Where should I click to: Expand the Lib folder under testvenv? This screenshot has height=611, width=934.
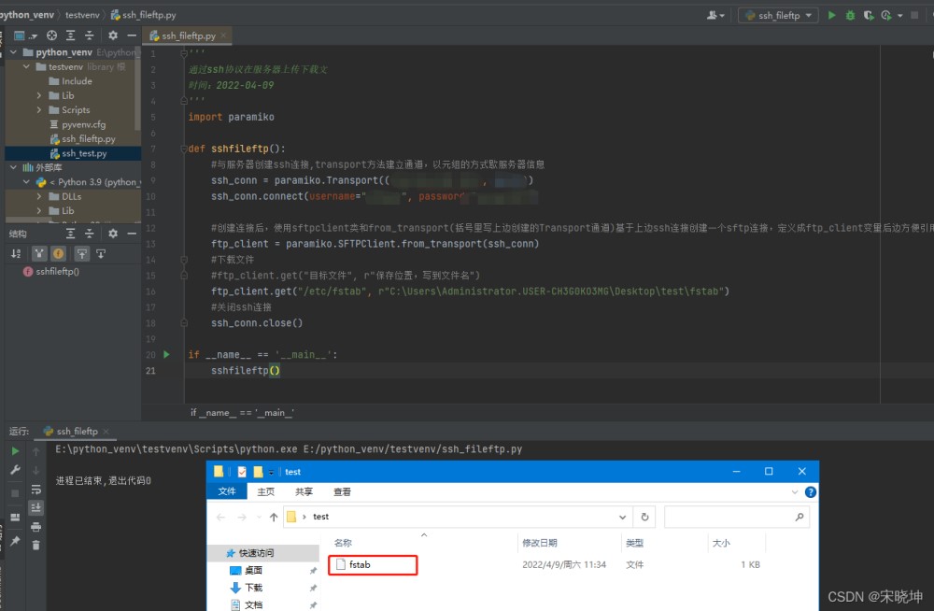pos(39,95)
